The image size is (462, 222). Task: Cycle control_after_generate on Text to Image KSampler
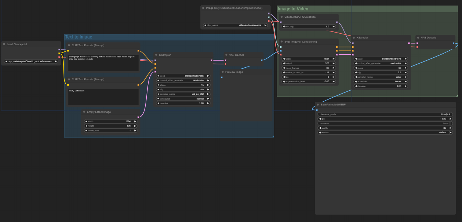183,80
